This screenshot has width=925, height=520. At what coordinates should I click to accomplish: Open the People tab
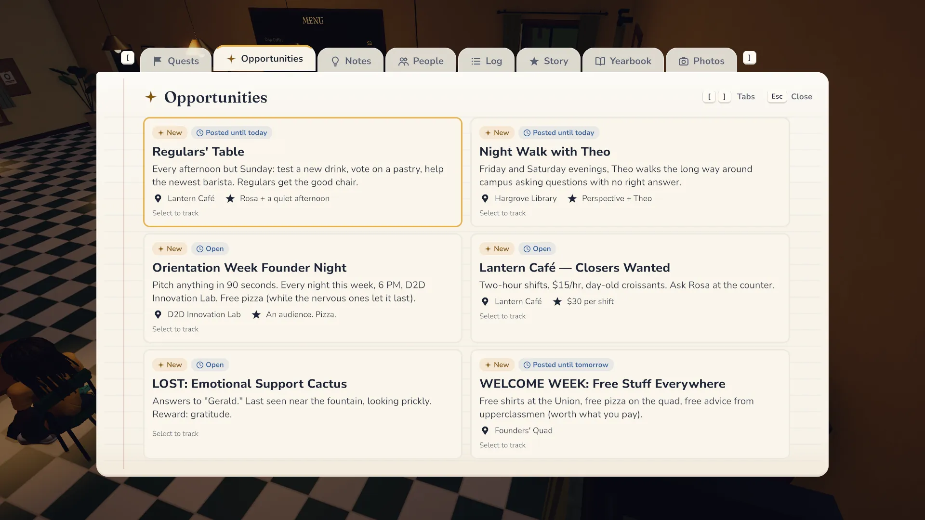click(421, 61)
